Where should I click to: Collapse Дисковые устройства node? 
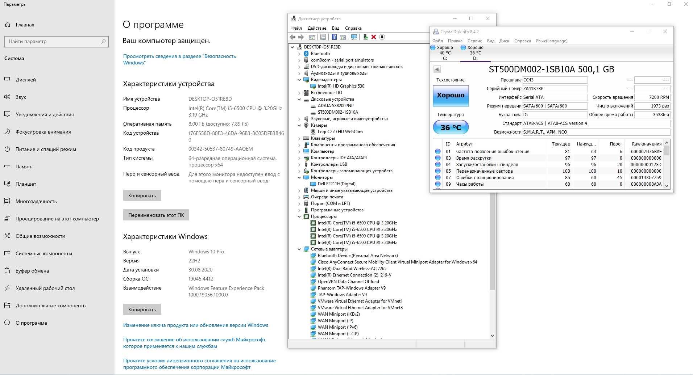pos(299,99)
